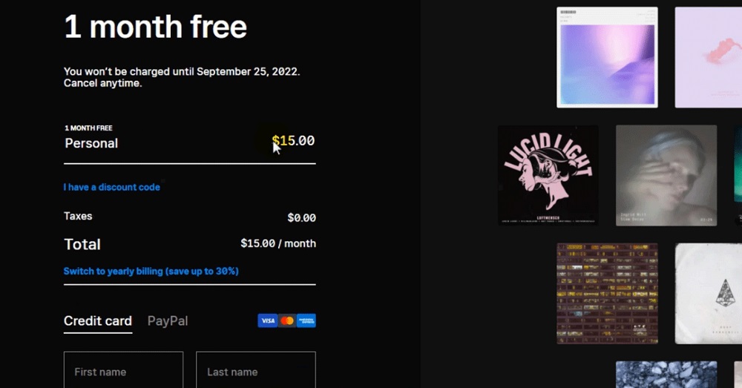742x388 pixels.
Task: Click the American Express card icon
Action: (x=306, y=320)
